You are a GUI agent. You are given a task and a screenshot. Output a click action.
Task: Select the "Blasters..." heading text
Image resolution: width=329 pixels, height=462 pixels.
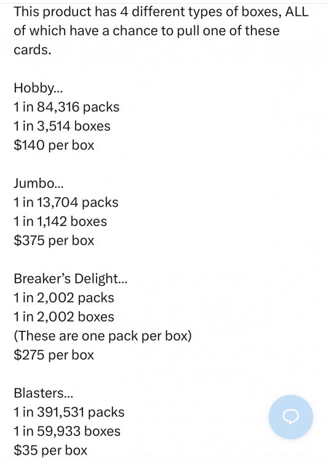click(x=43, y=393)
